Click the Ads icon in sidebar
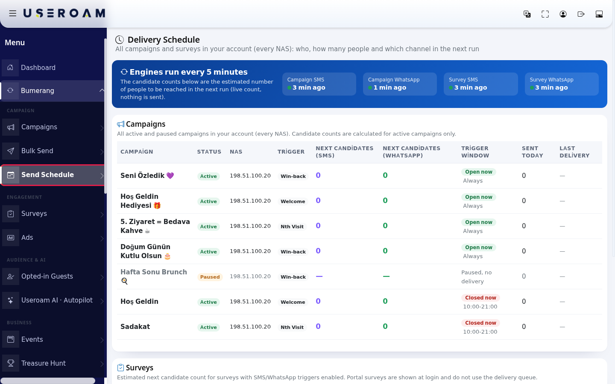The width and height of the screenshot is (615, 384). point(11,238)
